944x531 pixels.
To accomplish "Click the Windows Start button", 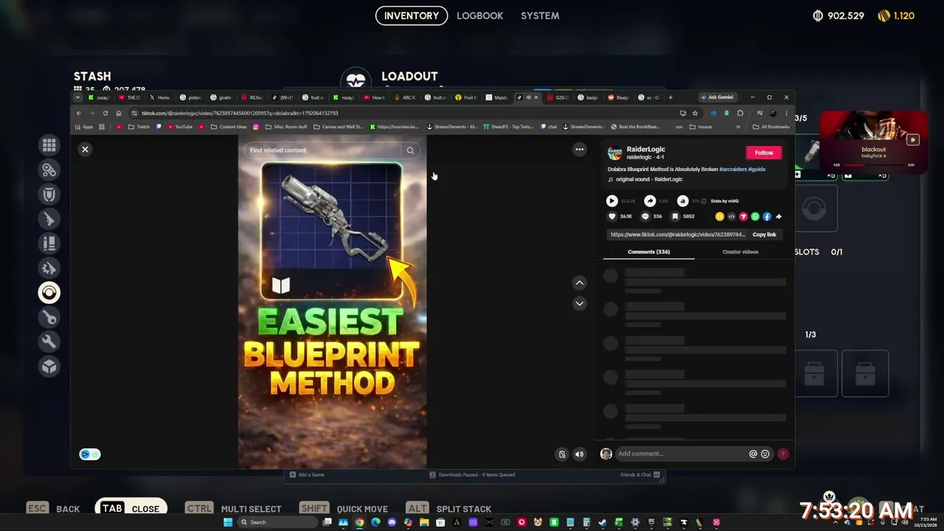I will [x=228, y=522].
